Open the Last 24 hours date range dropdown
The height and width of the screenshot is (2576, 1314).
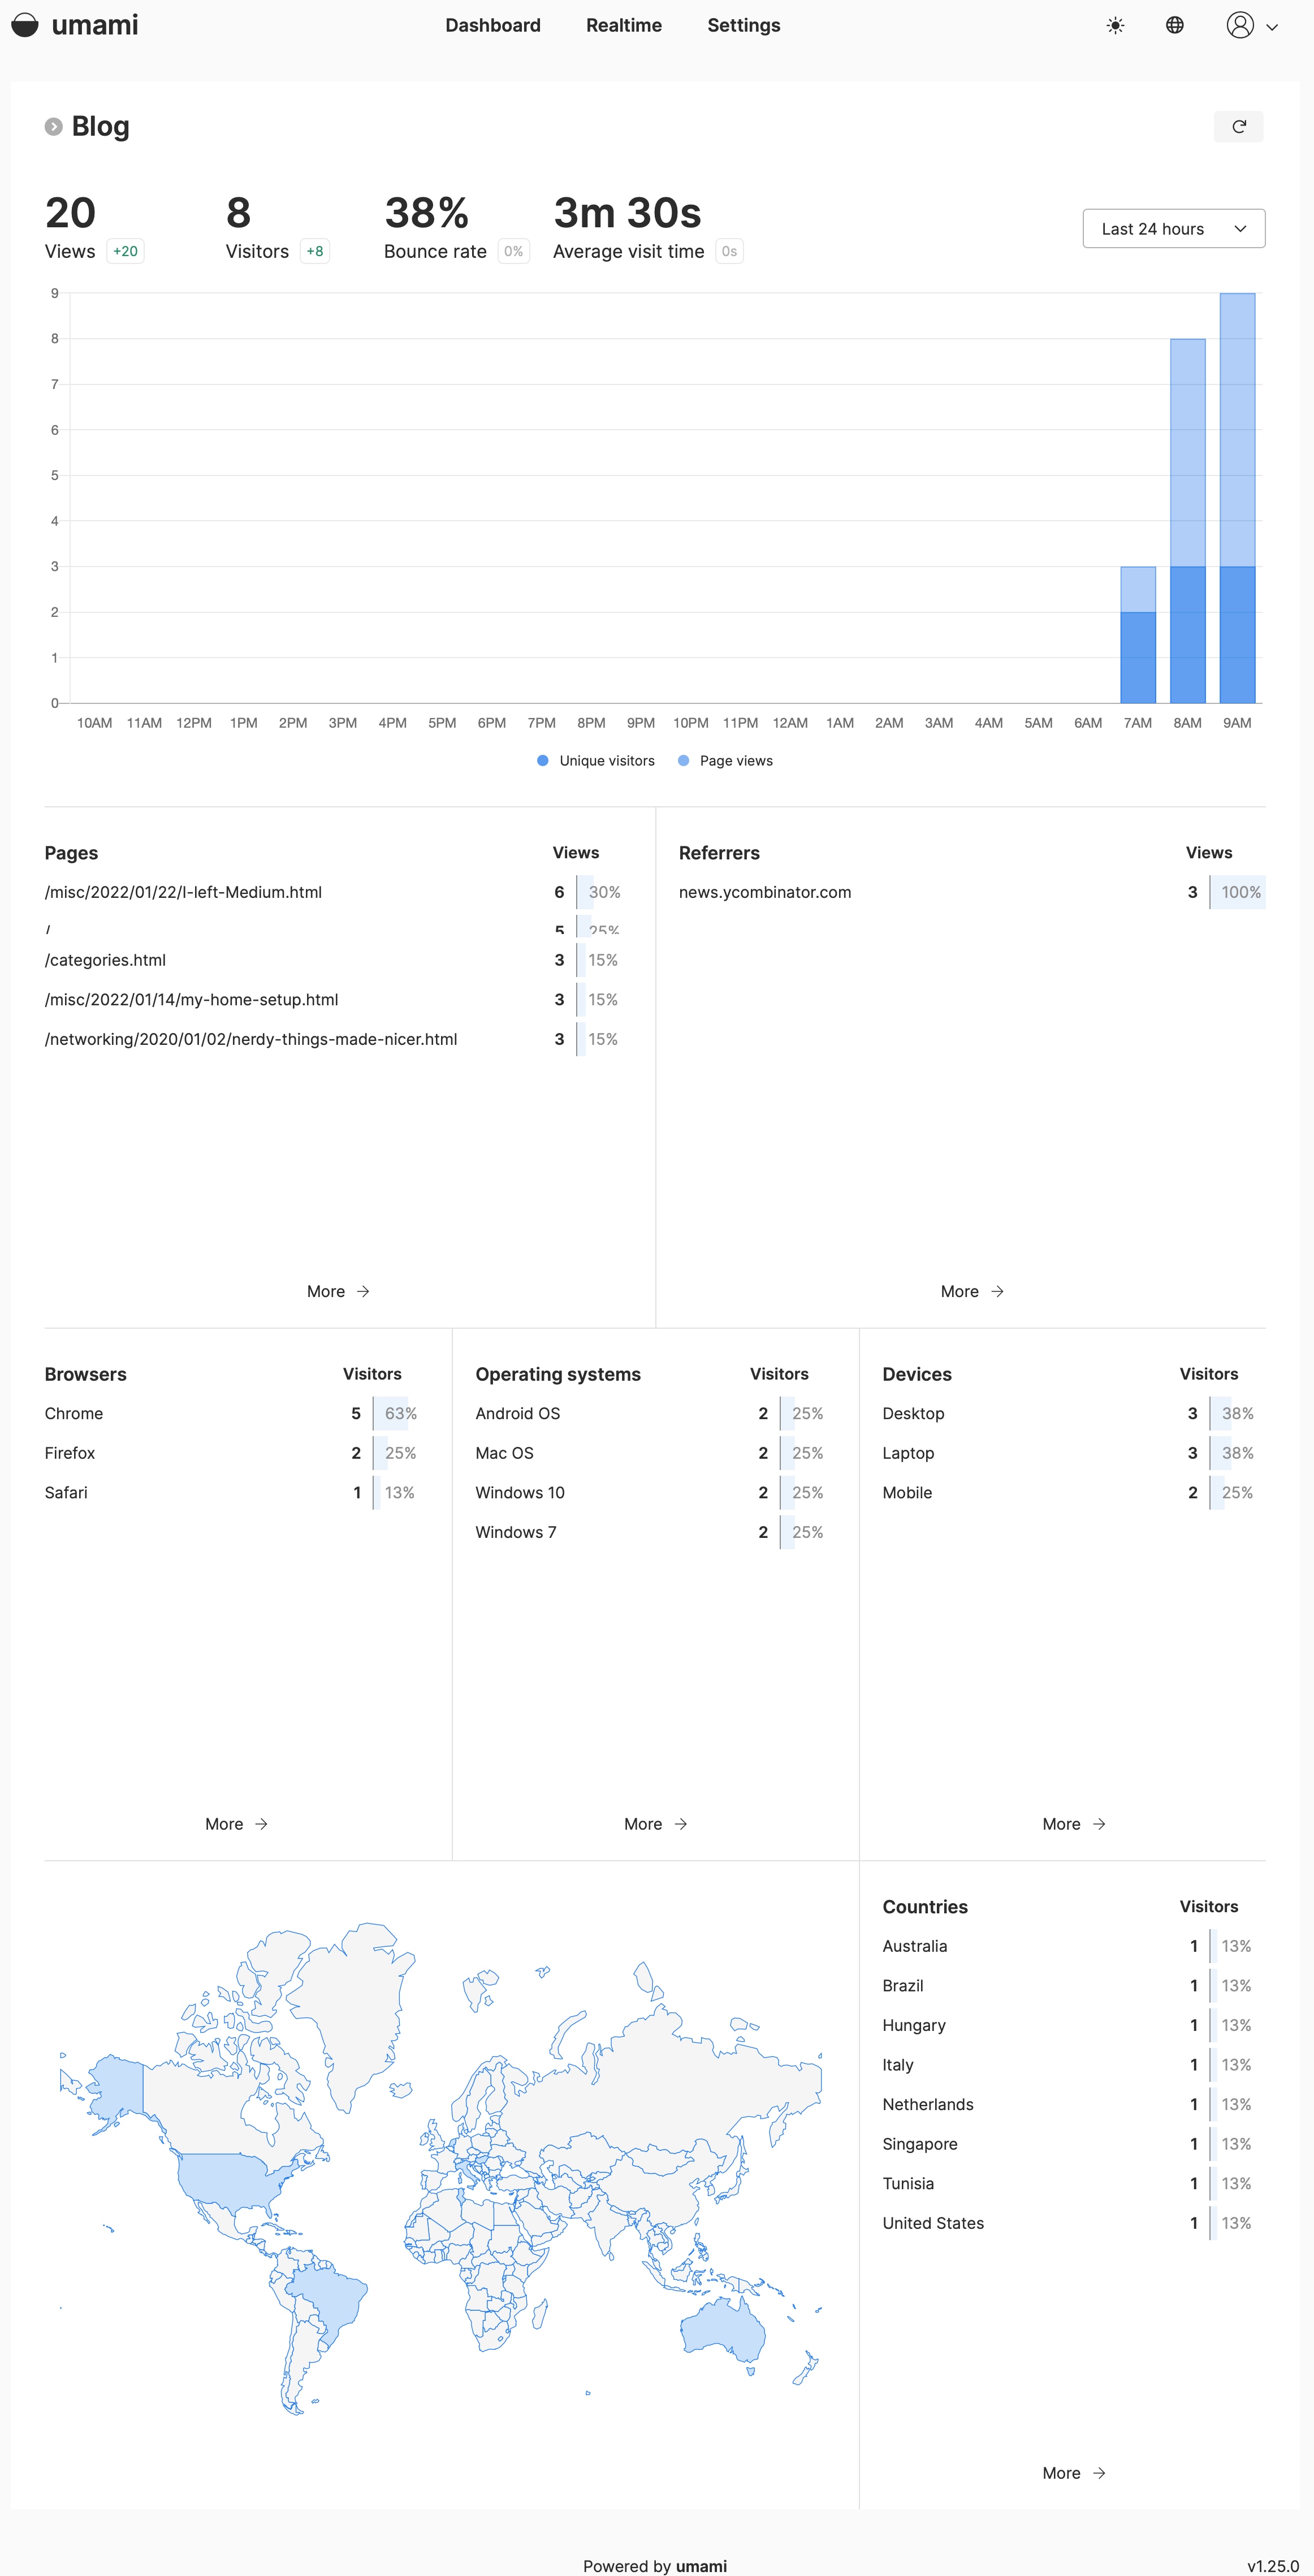[1174, 229]
